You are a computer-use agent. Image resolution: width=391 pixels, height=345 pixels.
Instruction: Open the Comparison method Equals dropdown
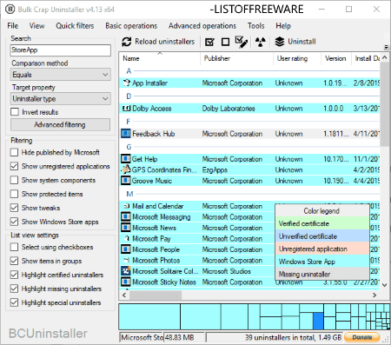(61, 75)
